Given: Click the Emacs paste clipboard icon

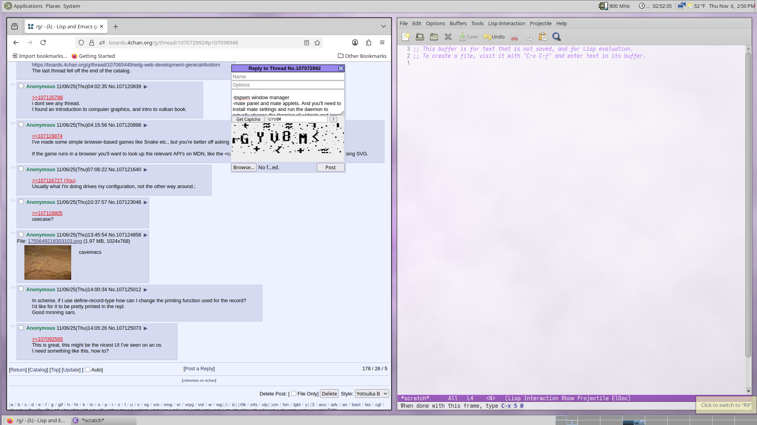Looking at the screenshot, I should point(543,37).
